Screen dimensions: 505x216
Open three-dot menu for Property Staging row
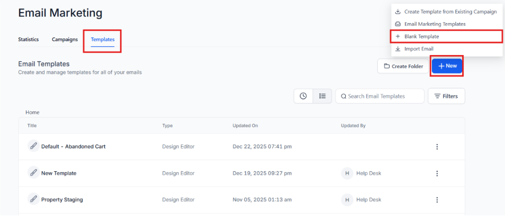(x=437, y=200)
